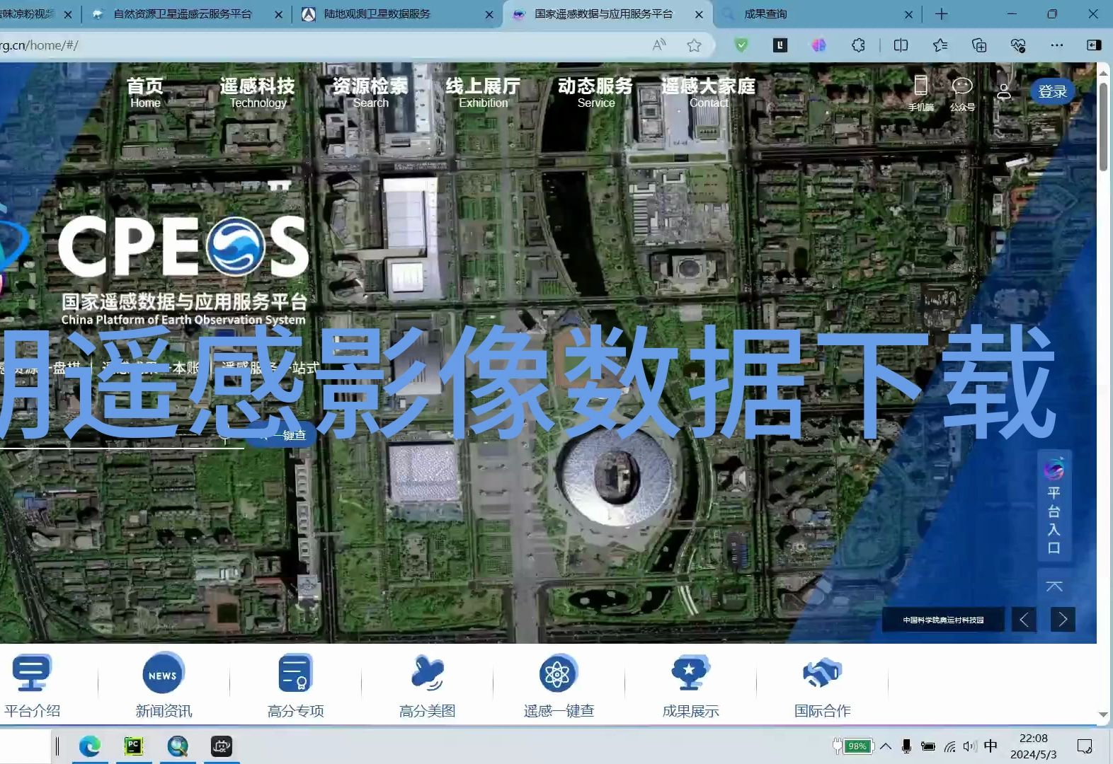Switch to 自然资源卫星遥感云服务平台 tab
This screenshot has width=1113, height=764.
point(183,14)
